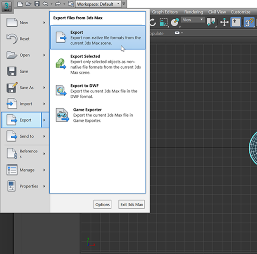The image size is (257, 254).
Task: Expand the New submenu arrow
Action: click(44, 23)
